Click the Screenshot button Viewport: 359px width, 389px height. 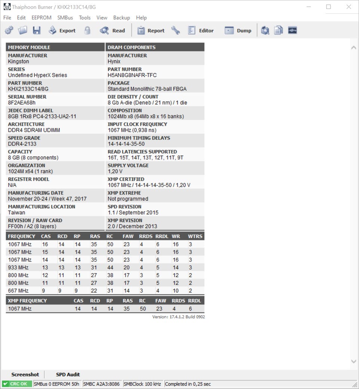[x=25, y=374]
